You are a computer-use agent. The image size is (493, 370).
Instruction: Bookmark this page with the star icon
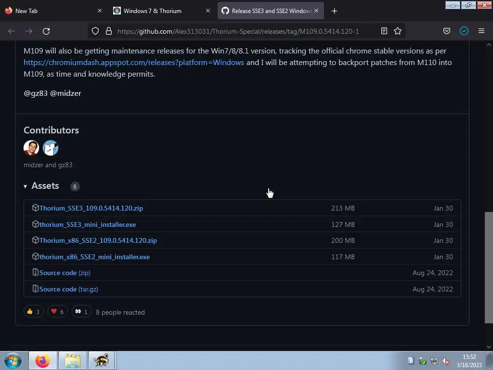click(x=398, y=31)
